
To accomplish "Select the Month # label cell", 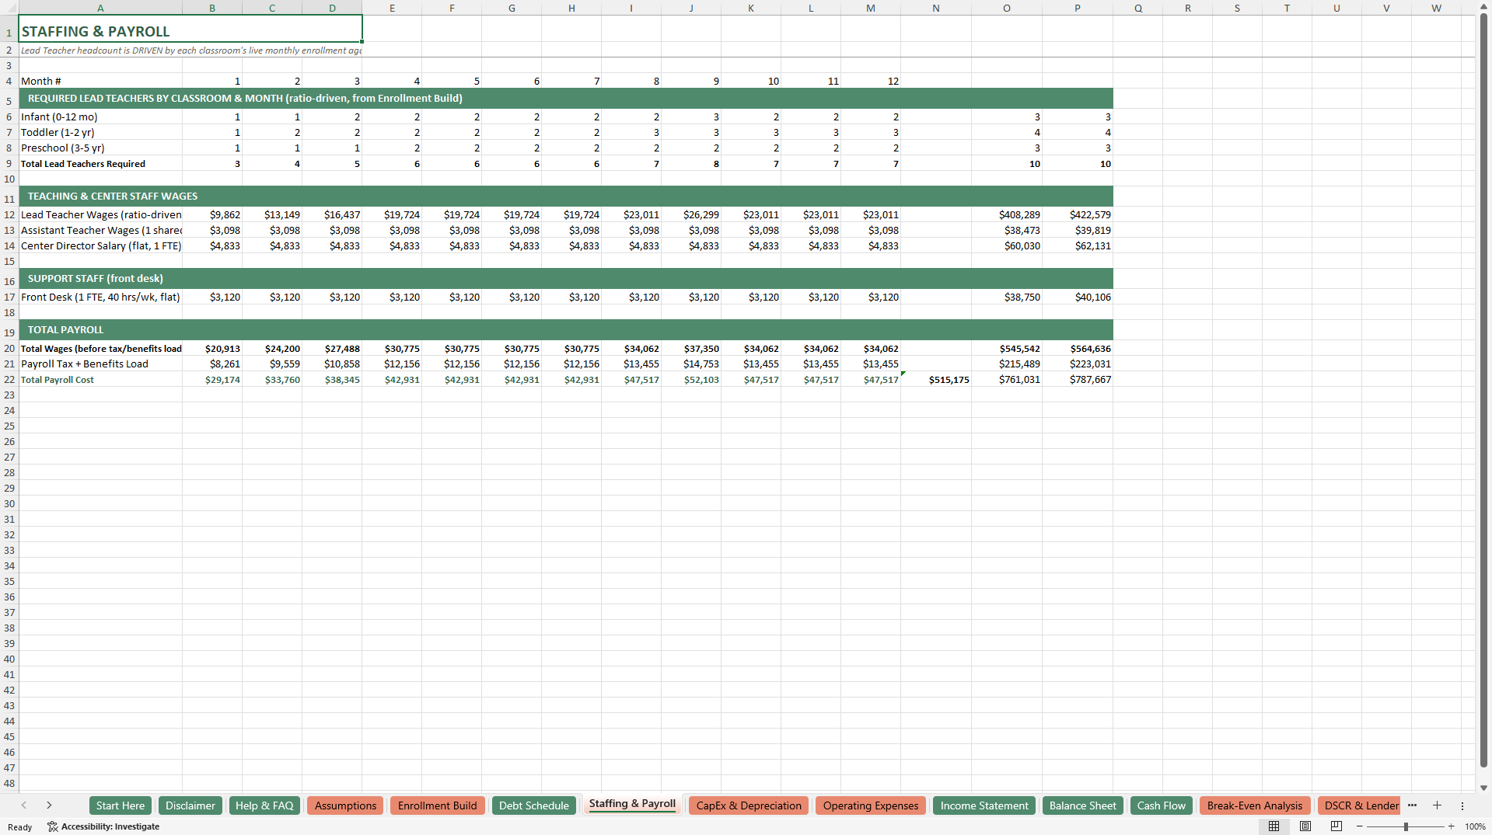I will [x=100, y=81].
